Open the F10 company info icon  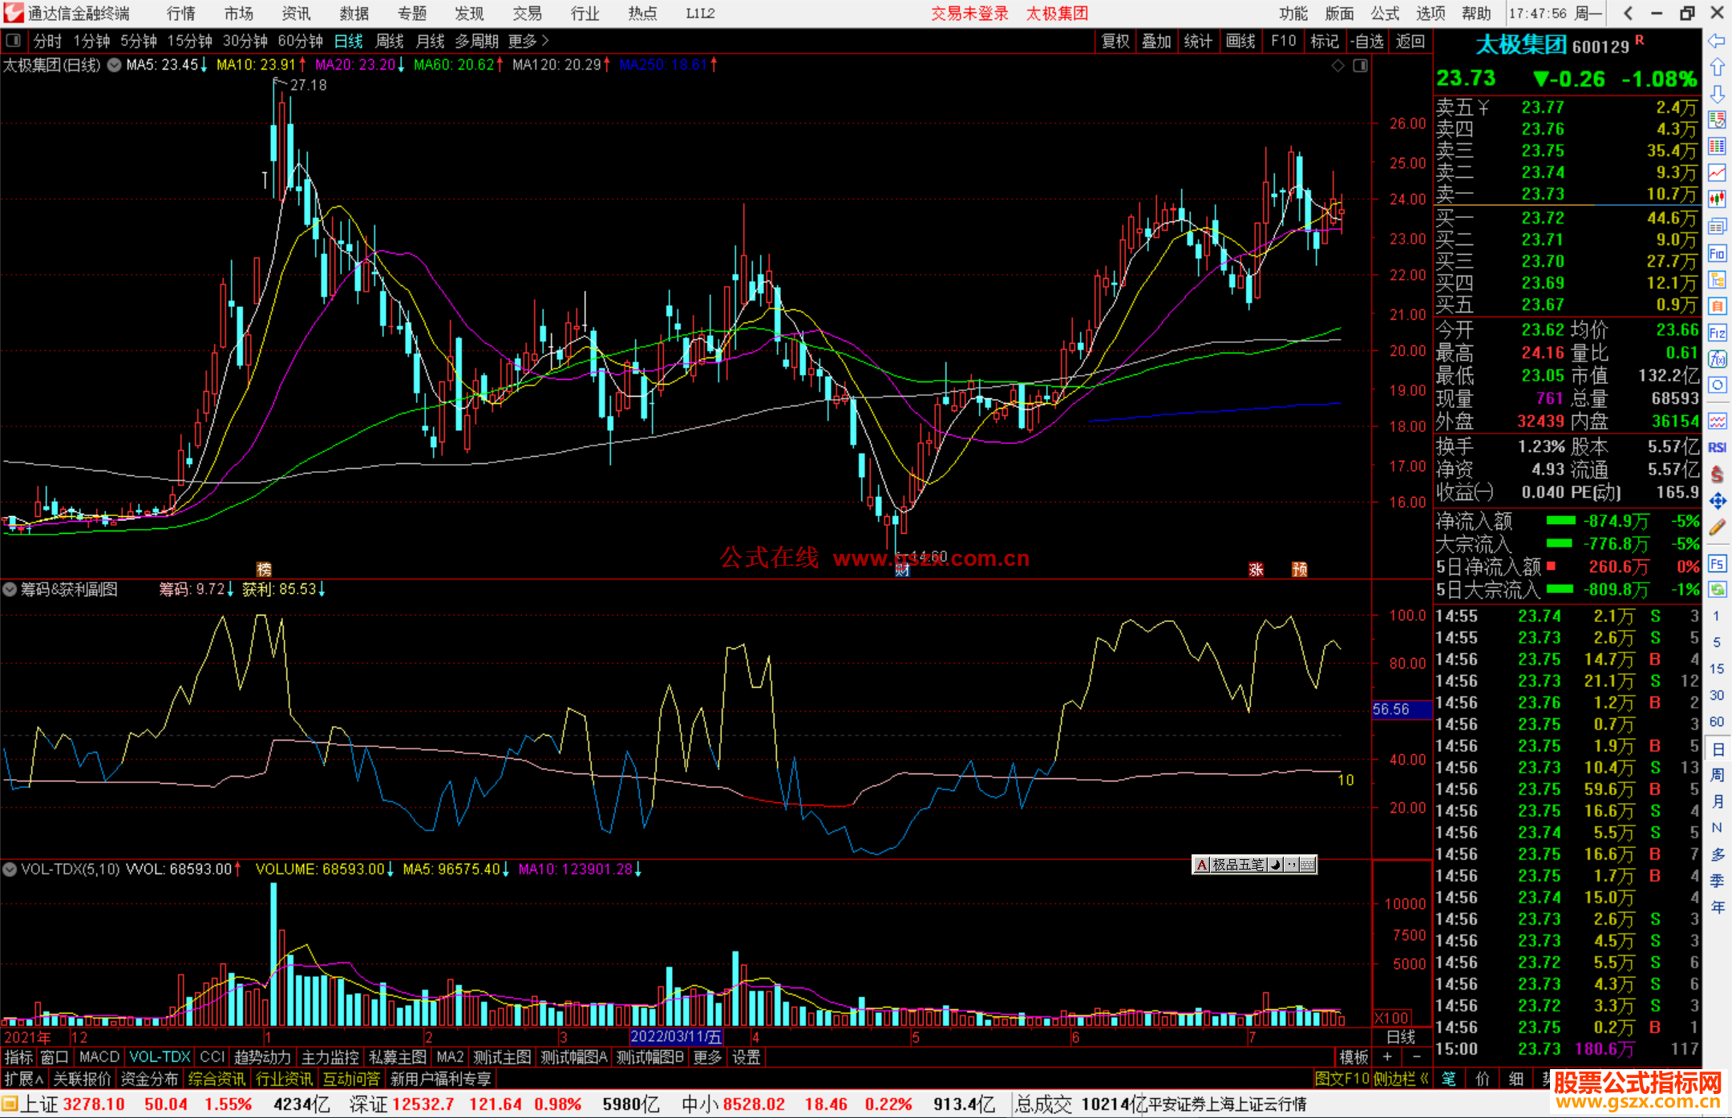(x=1717, y=253)
